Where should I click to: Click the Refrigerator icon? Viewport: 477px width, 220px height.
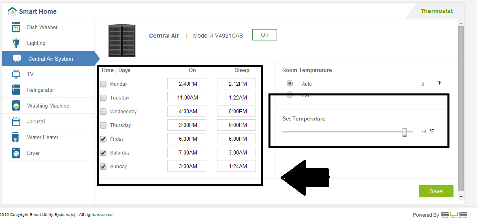tap(16, 90)
